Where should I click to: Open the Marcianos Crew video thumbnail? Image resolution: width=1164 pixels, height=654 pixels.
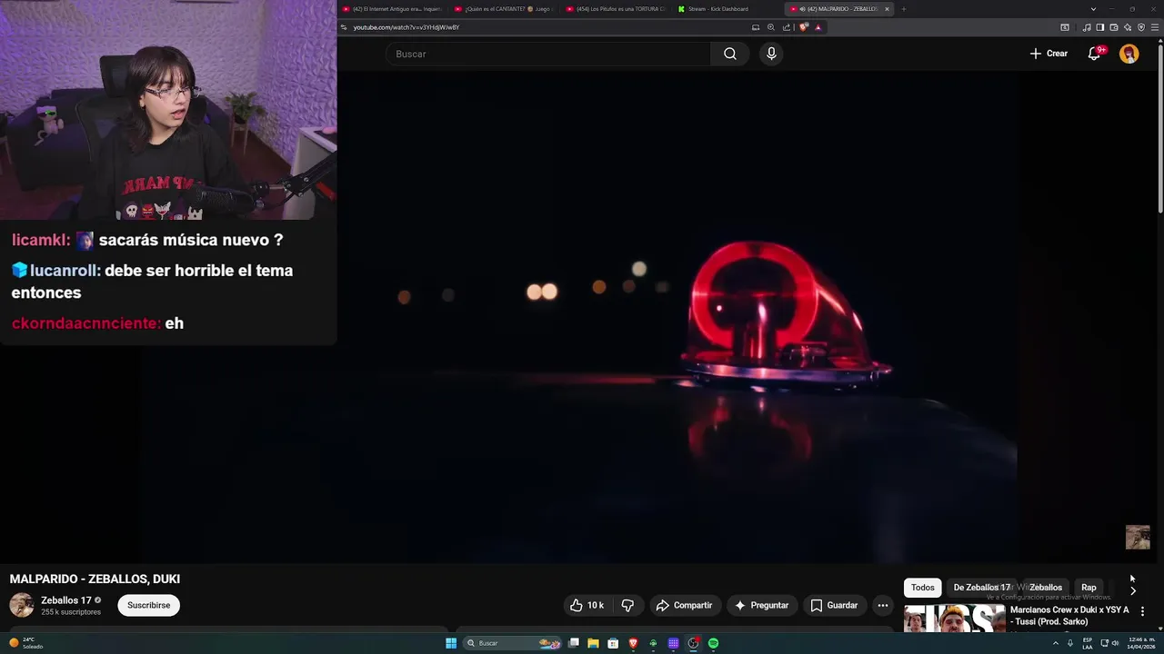(954, 619)
